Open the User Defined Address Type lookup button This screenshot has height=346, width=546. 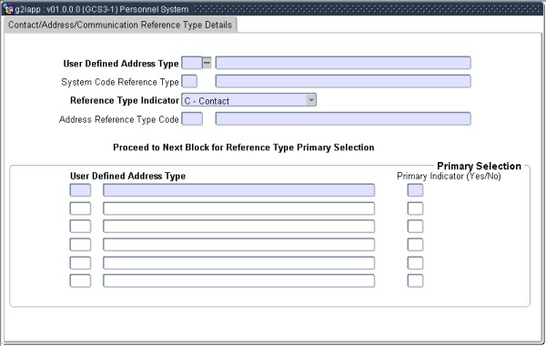[x=207, y=63]
